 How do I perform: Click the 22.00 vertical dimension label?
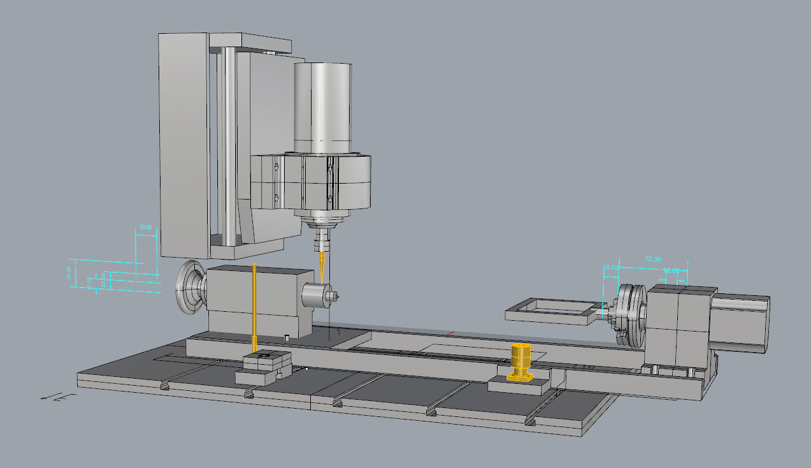pyautogui.click(x=103, y=279)
